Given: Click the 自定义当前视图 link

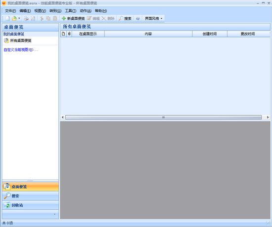Looking at the screenshot, I should coord(21,50).
